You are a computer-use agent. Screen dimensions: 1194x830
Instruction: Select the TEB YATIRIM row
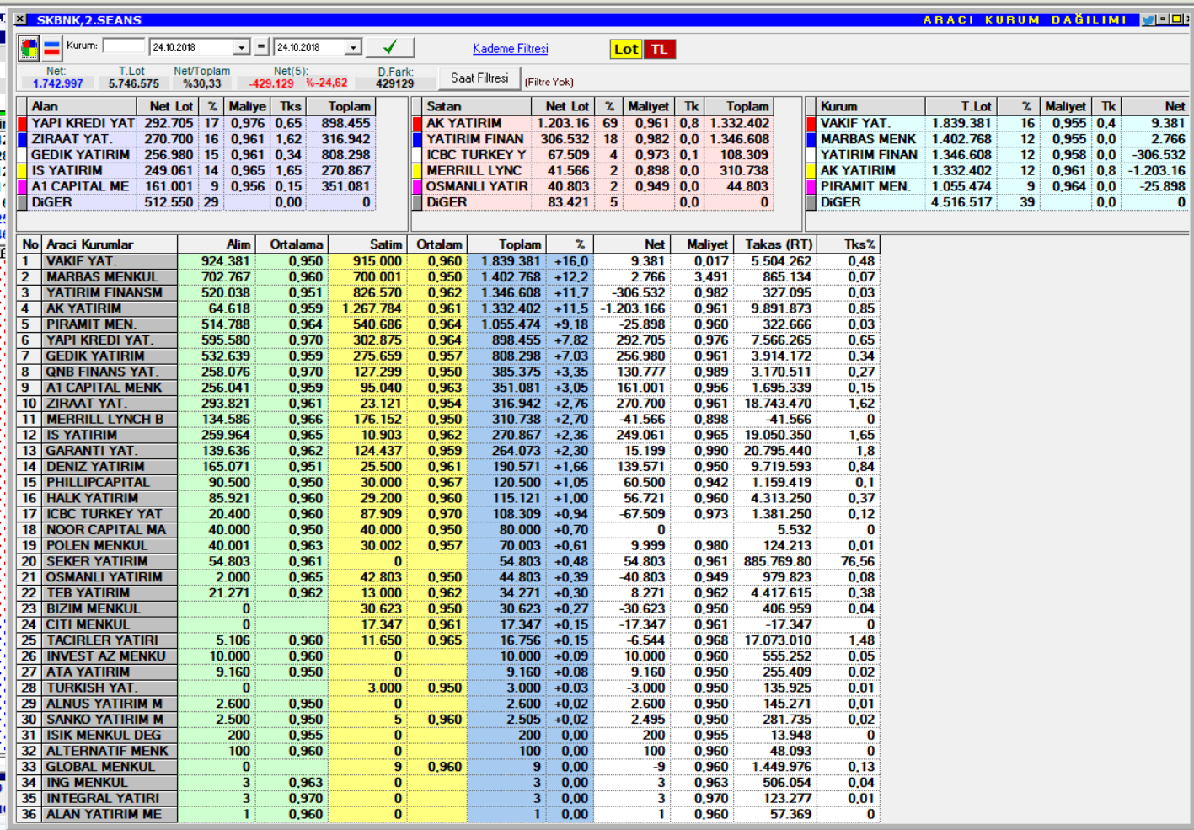[448, 593]
